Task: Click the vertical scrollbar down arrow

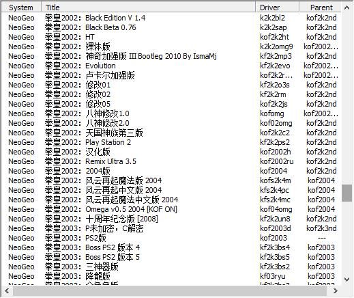Action: 346,280
